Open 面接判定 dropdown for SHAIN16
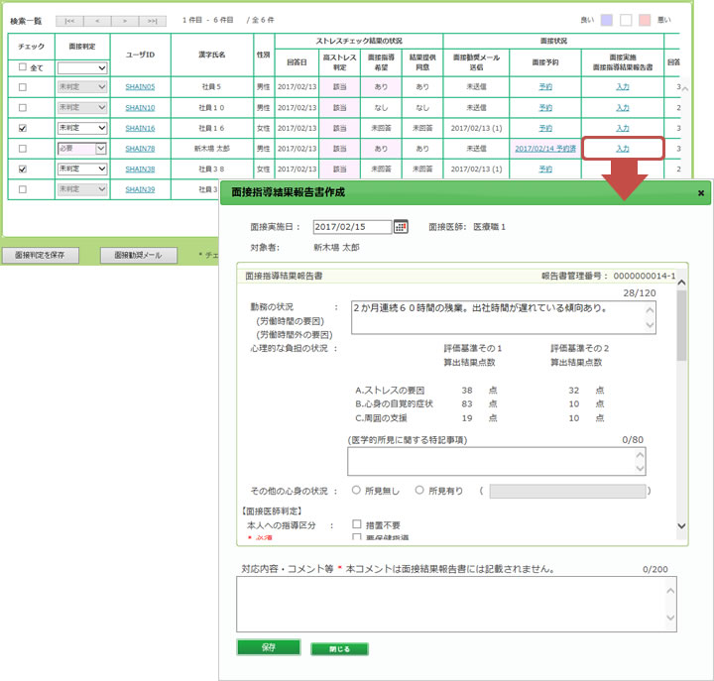The image size is (714, 681). tap(82, 128)
